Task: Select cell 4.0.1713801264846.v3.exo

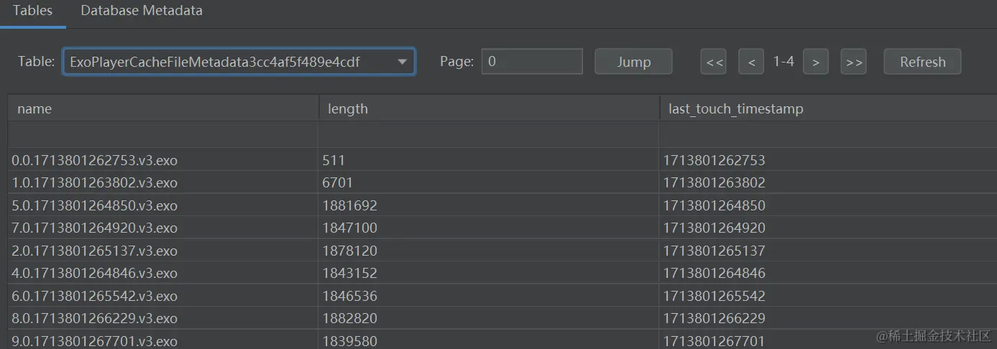Action: coord(163,273)
